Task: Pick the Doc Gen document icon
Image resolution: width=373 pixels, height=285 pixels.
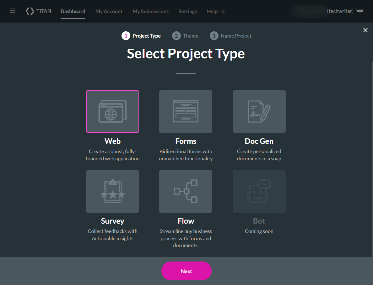Action: [259, 111]
